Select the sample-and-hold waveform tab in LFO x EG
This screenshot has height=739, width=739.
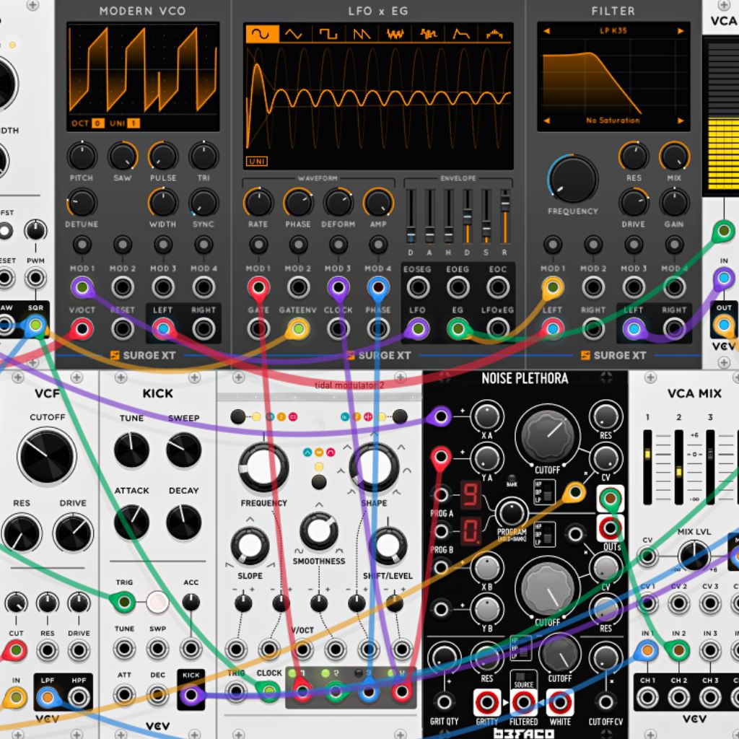(x=428, y=33)
